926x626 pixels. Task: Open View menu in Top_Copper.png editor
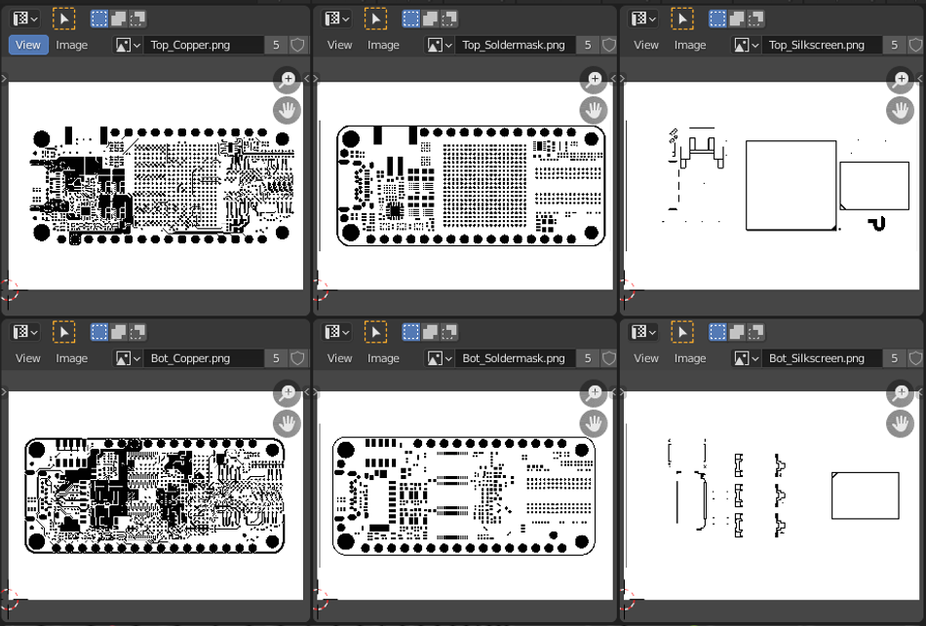pyautogui.click(x=28, y=45)
